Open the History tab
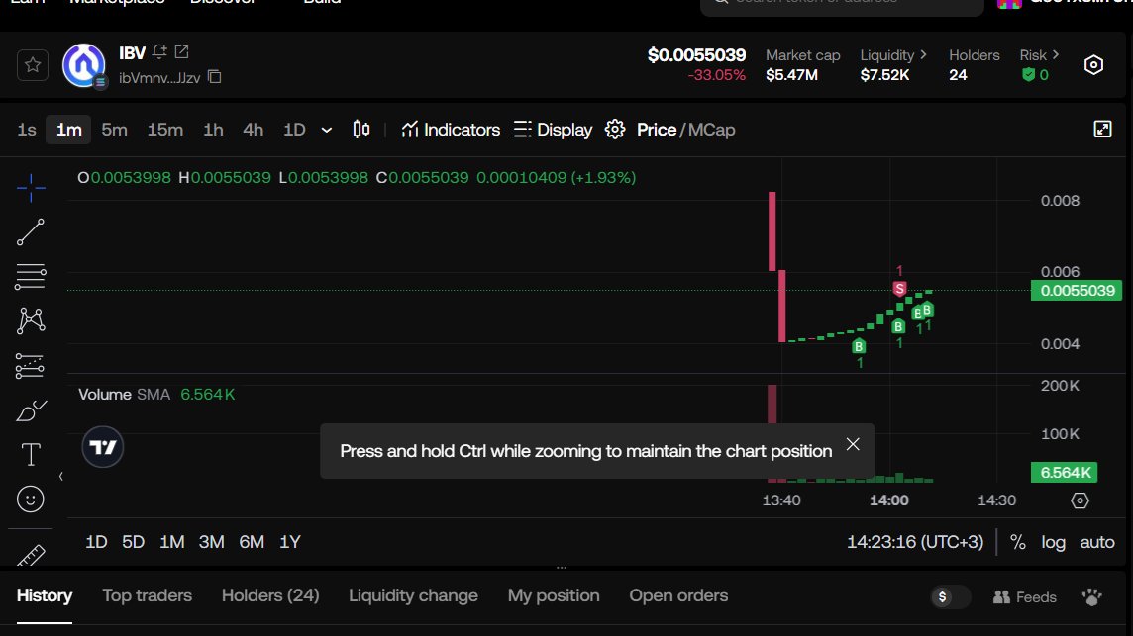This screenshot has width=1133, height=636. pos(45,596)
